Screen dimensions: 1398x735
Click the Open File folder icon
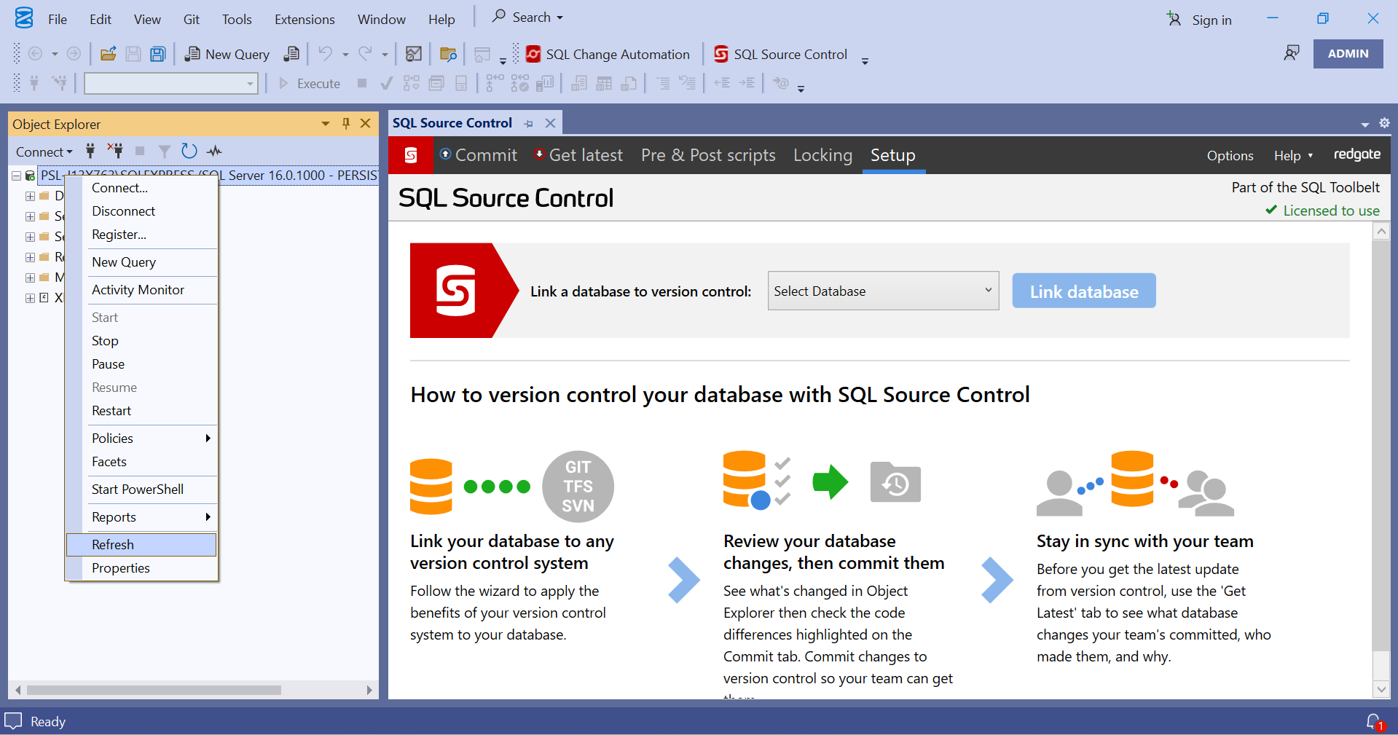109,54
